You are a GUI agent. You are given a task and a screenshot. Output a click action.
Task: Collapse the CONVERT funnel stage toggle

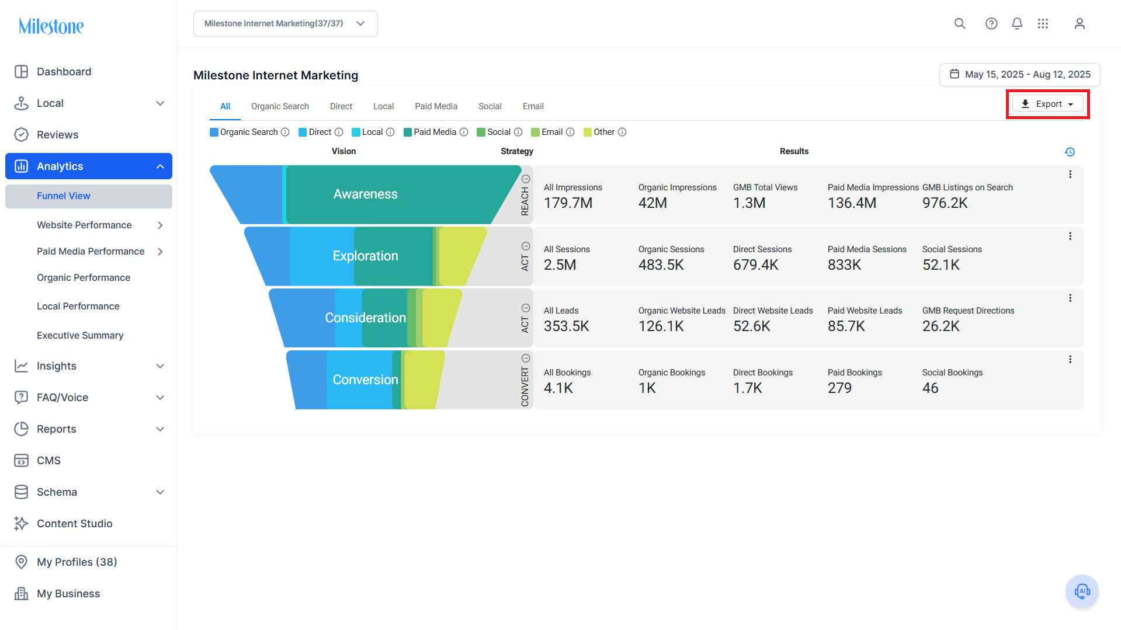tap(526, 358)
